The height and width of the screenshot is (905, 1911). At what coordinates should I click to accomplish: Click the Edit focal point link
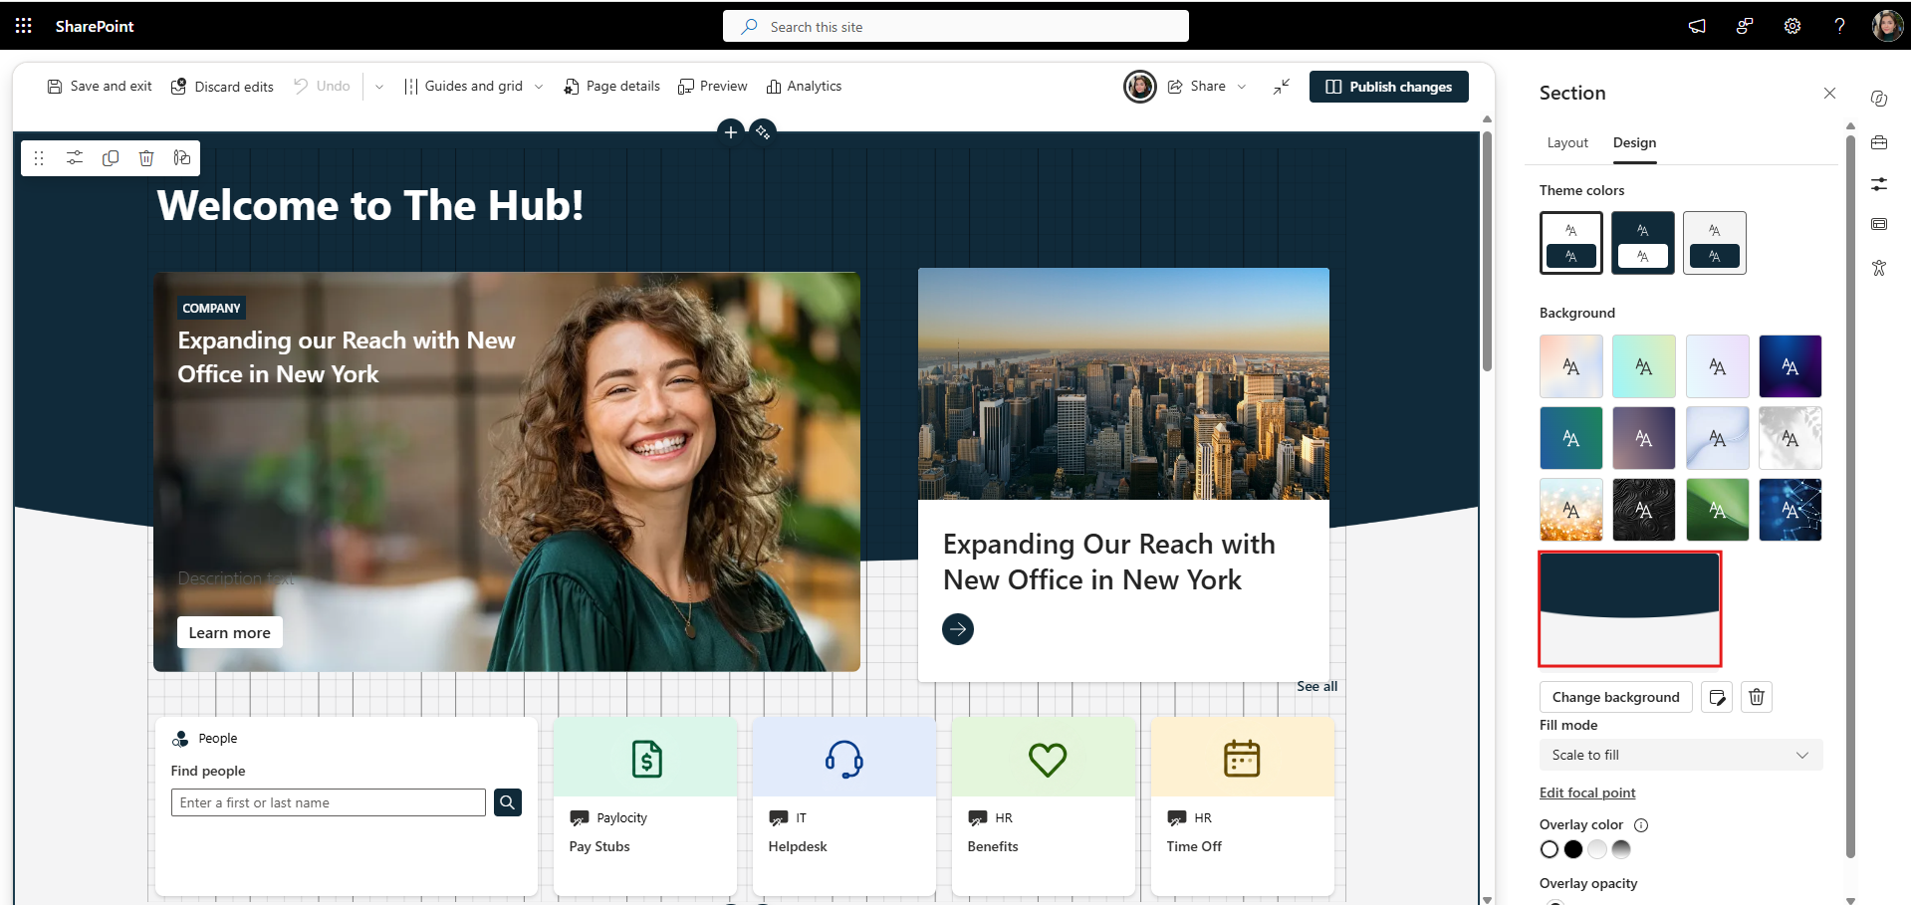click(x=1587, y=792)
